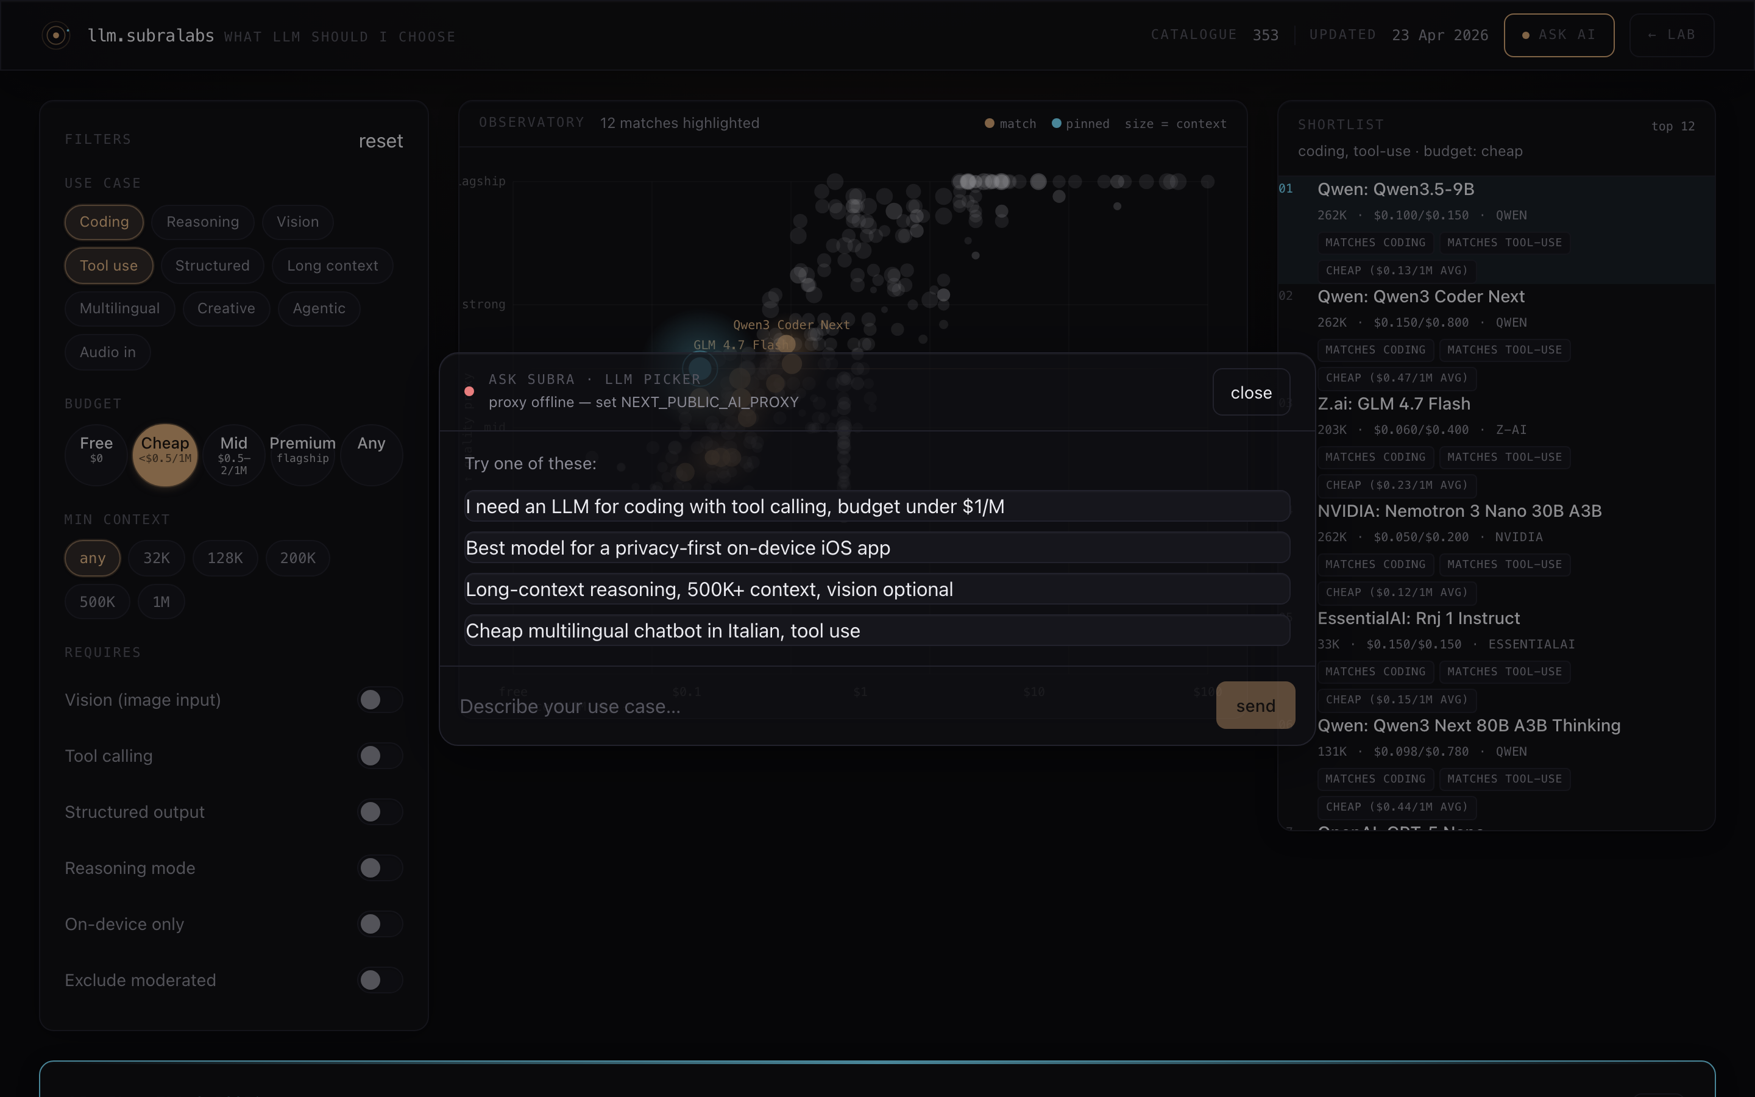Enable the Exclude moderated switch
This screenshot has height=1097, width=1755.
pyautogui.click(x=380, y=979)
